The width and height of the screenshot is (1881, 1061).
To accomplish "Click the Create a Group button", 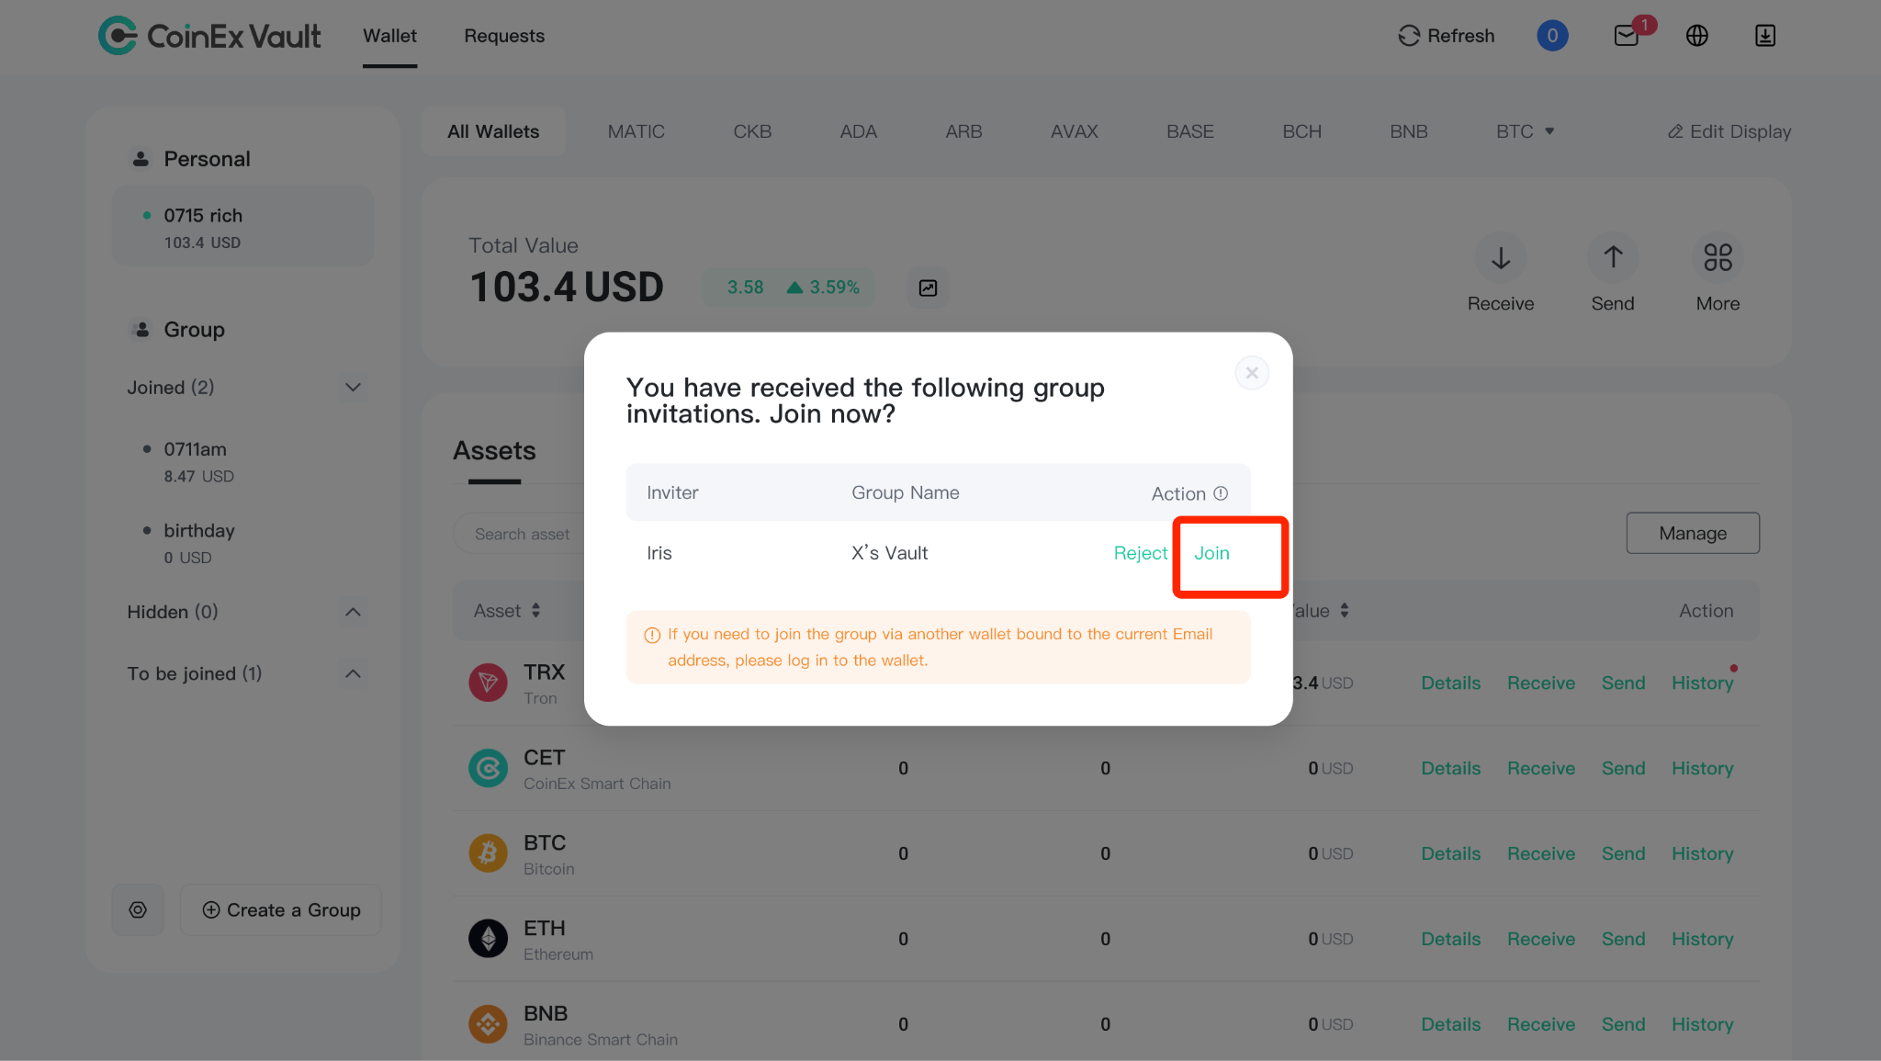I will click(x=281, y=909).
